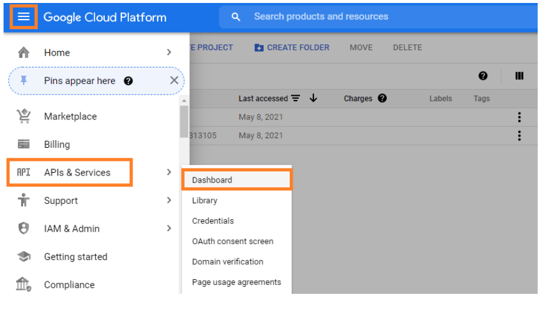The width and height of the screenshot is (543, 311).
Task: Click the API icon beside APIs & Services
Action: (24, 172)
